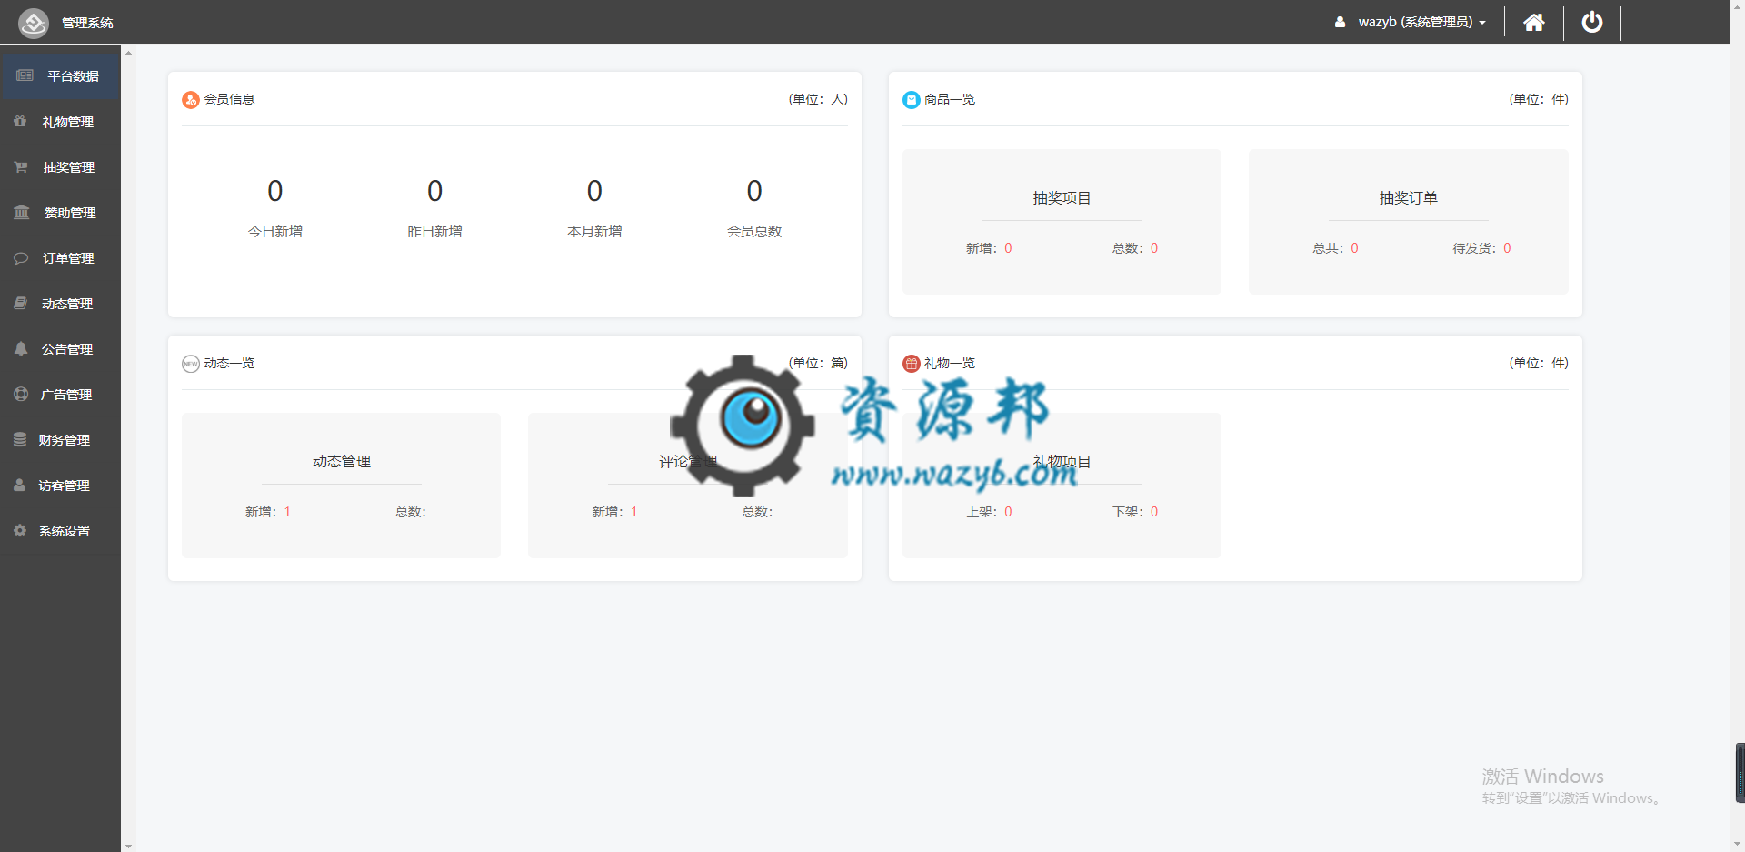Click 总数 value in 抽奖项目 card
The height and width of the screenshot is (852, 1745).
click(1154, 248)
